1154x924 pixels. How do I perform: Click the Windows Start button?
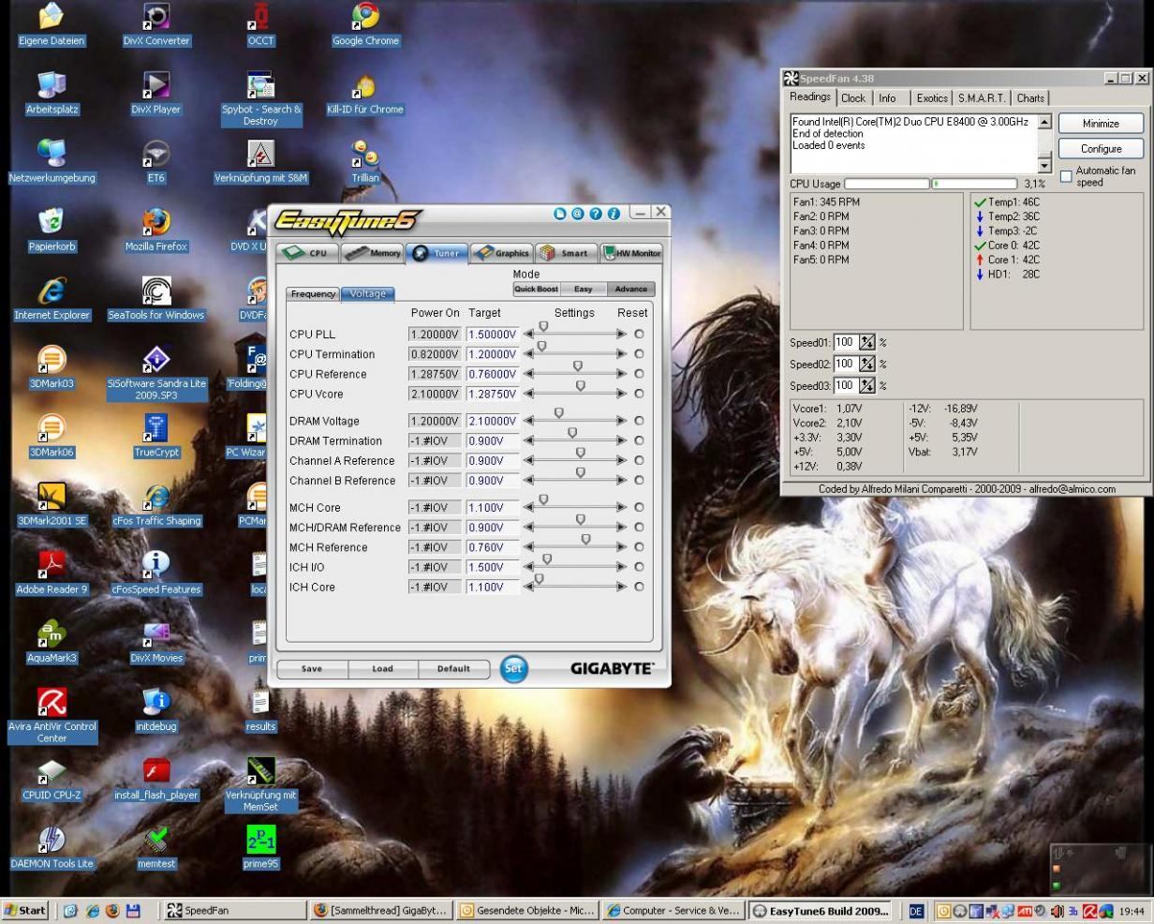tap(25, 910)
